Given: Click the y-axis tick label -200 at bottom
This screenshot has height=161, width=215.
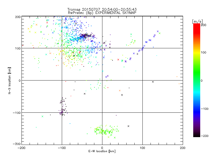Looking at the screenshot, I should [17, 144].
